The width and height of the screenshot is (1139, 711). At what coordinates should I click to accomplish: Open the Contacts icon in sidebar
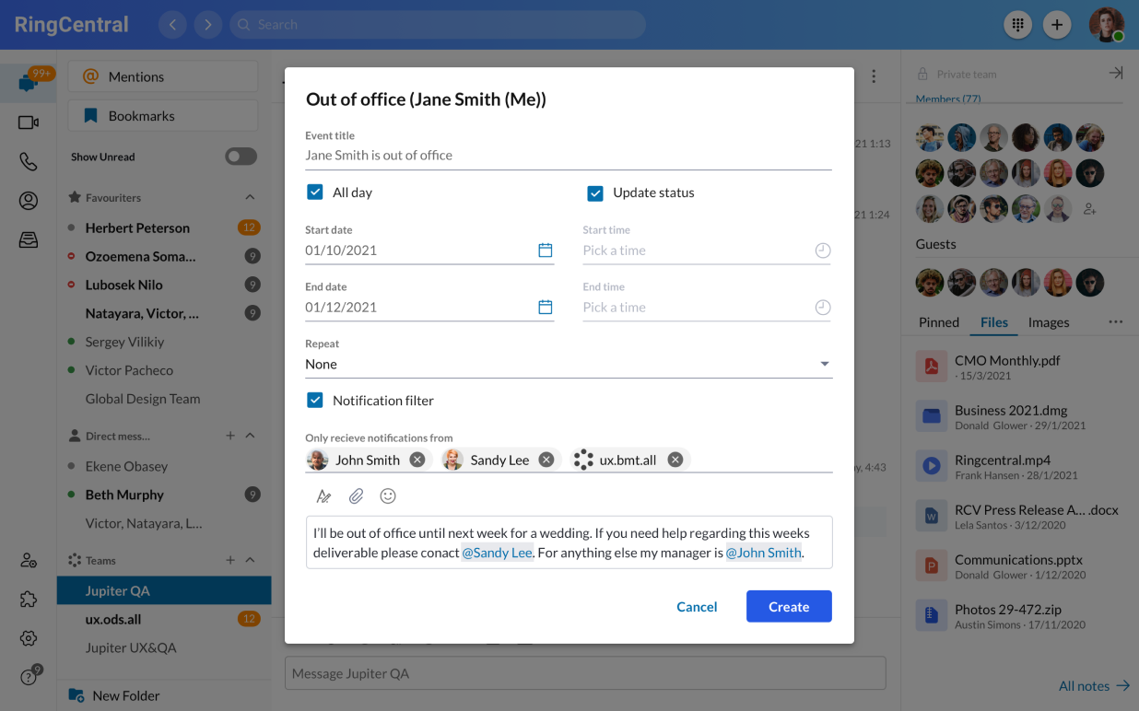28,200
